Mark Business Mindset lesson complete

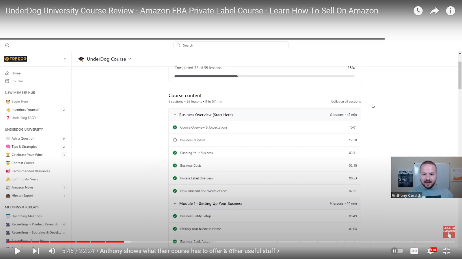(175, 140)
